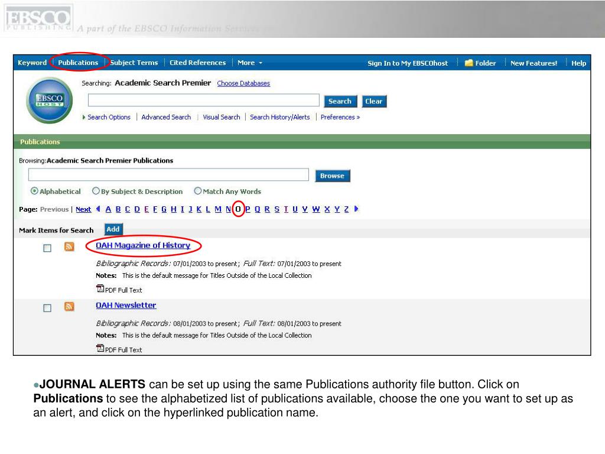This screenshot has height=454, width=605.
Task: Click right arrow after letter Z
Action: click(356, 209)
